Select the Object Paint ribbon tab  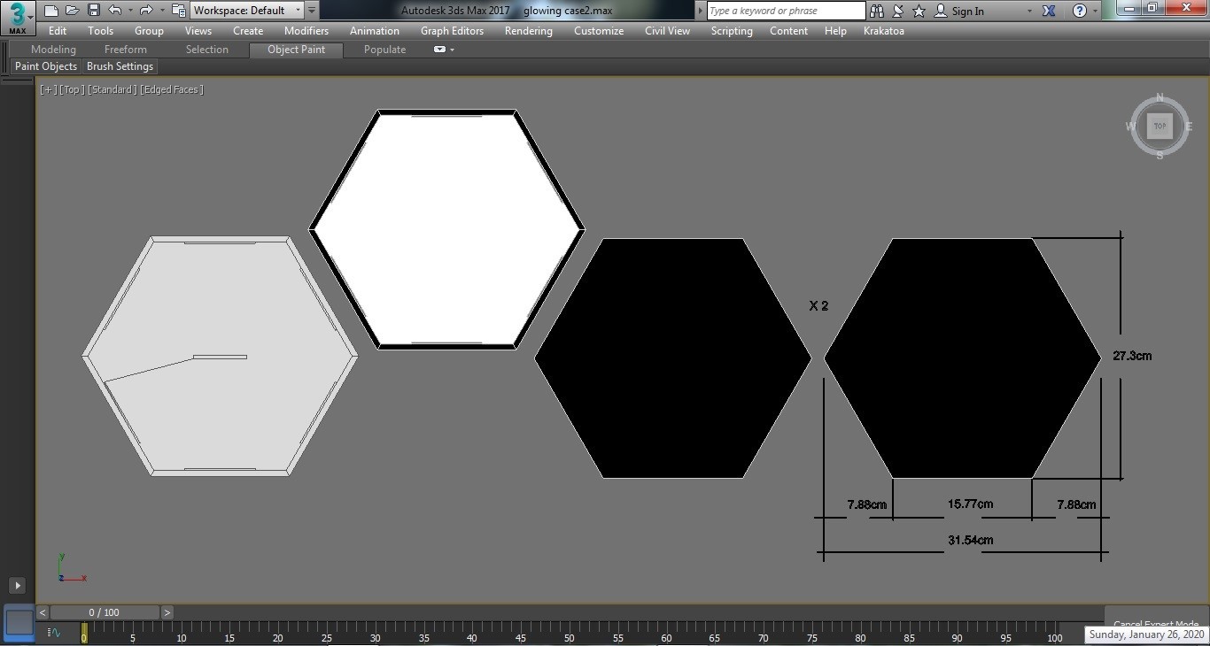point(296,50)
